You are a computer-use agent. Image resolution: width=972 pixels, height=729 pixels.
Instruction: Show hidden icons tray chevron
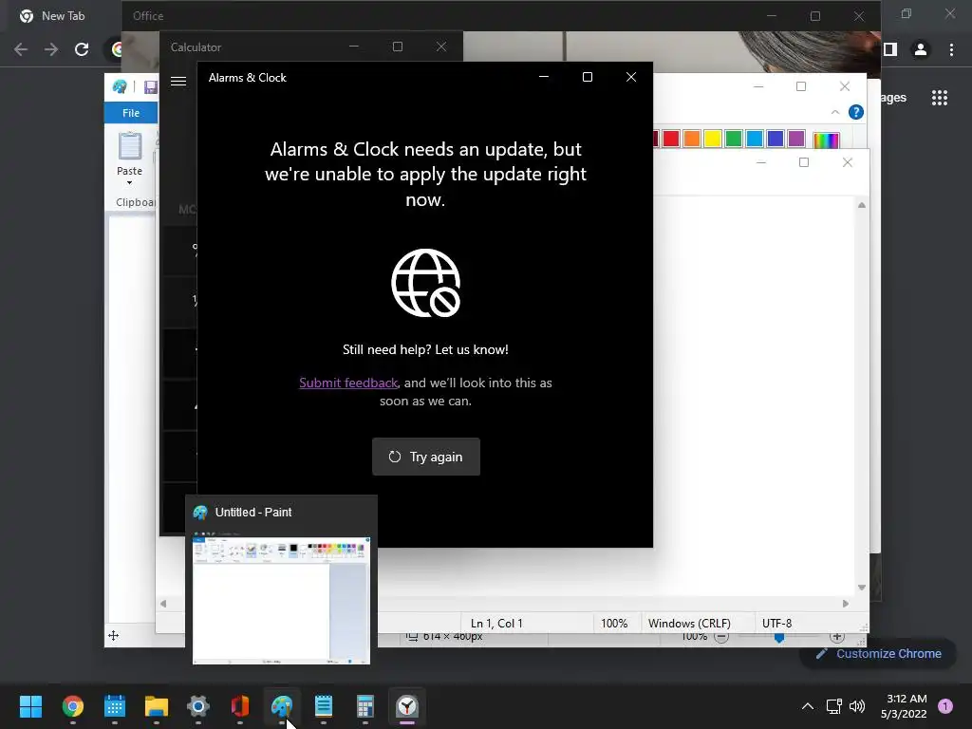(x=808, y=706)
